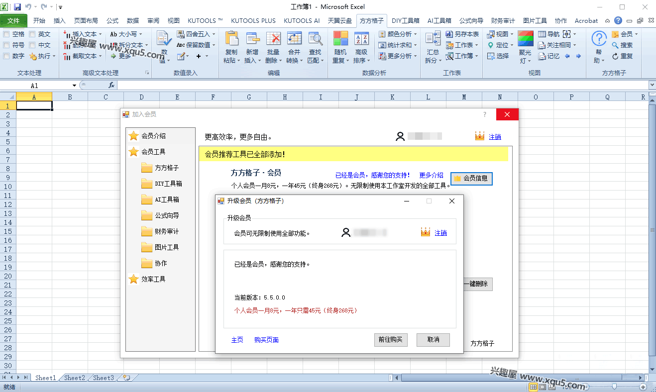
Task: Open the 合并转换 merge-convert tool
Action: 294,48
